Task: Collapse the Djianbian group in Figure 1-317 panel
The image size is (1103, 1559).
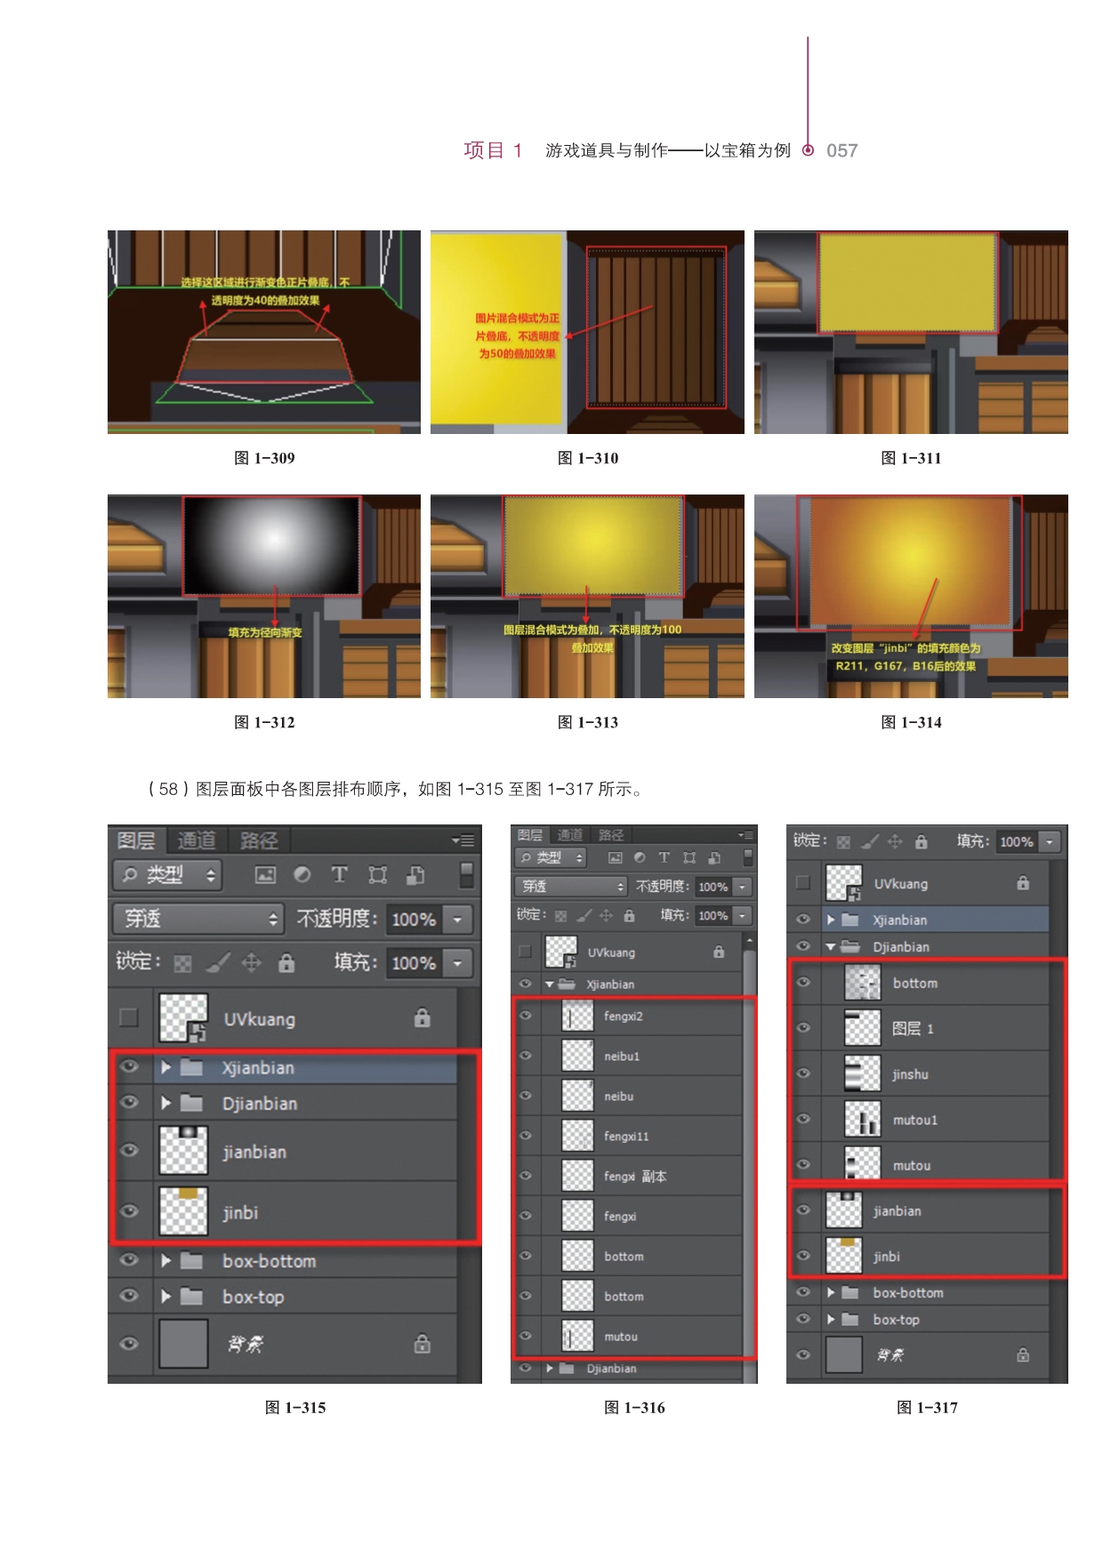Action: click(x=830, y=947)
